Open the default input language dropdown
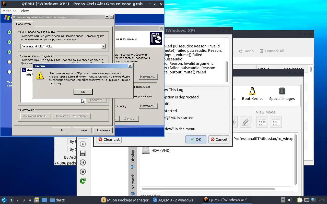This screenshot has width=327, height=204. (x=103, y=46)
